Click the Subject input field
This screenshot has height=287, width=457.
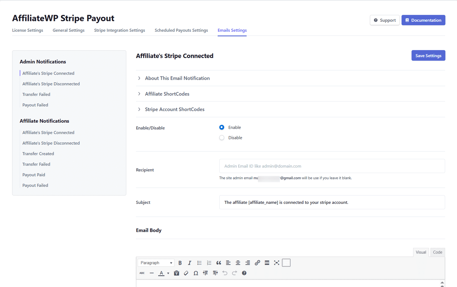pos(332,202)
